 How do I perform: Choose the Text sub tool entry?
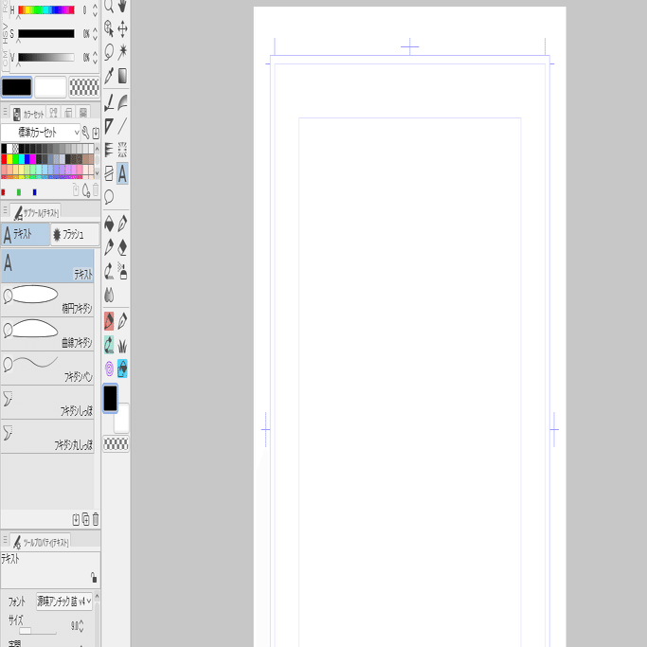point(47,266)
